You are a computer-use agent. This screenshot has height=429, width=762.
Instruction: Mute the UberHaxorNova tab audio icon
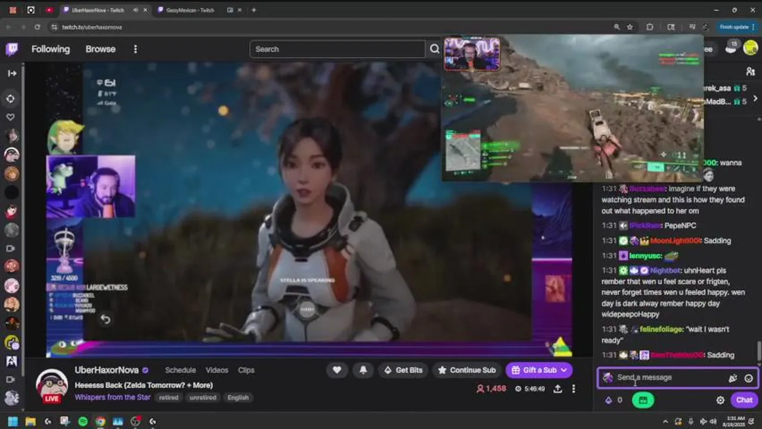[135, 10]
